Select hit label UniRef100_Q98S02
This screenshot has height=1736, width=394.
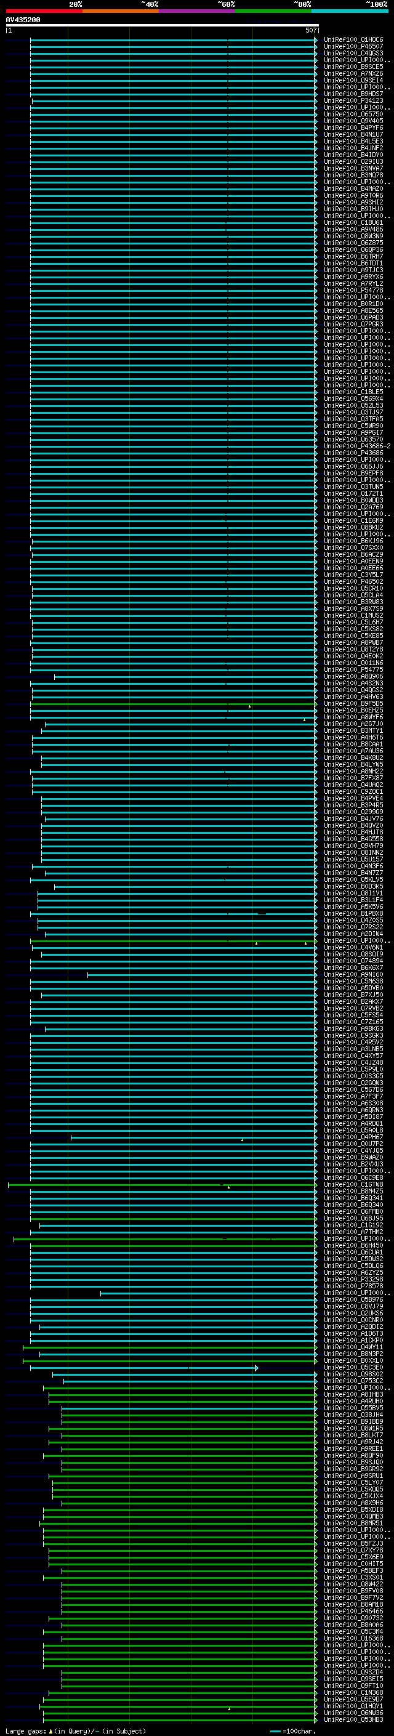coord(353,1374)
